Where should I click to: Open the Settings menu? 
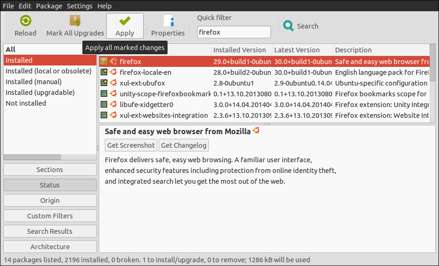[x=80, y=6]
